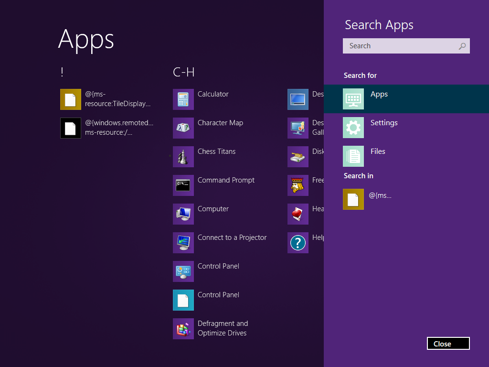The image size is (489, 367).
Task: Click the Computer label
Action: (x=213, y=209)
